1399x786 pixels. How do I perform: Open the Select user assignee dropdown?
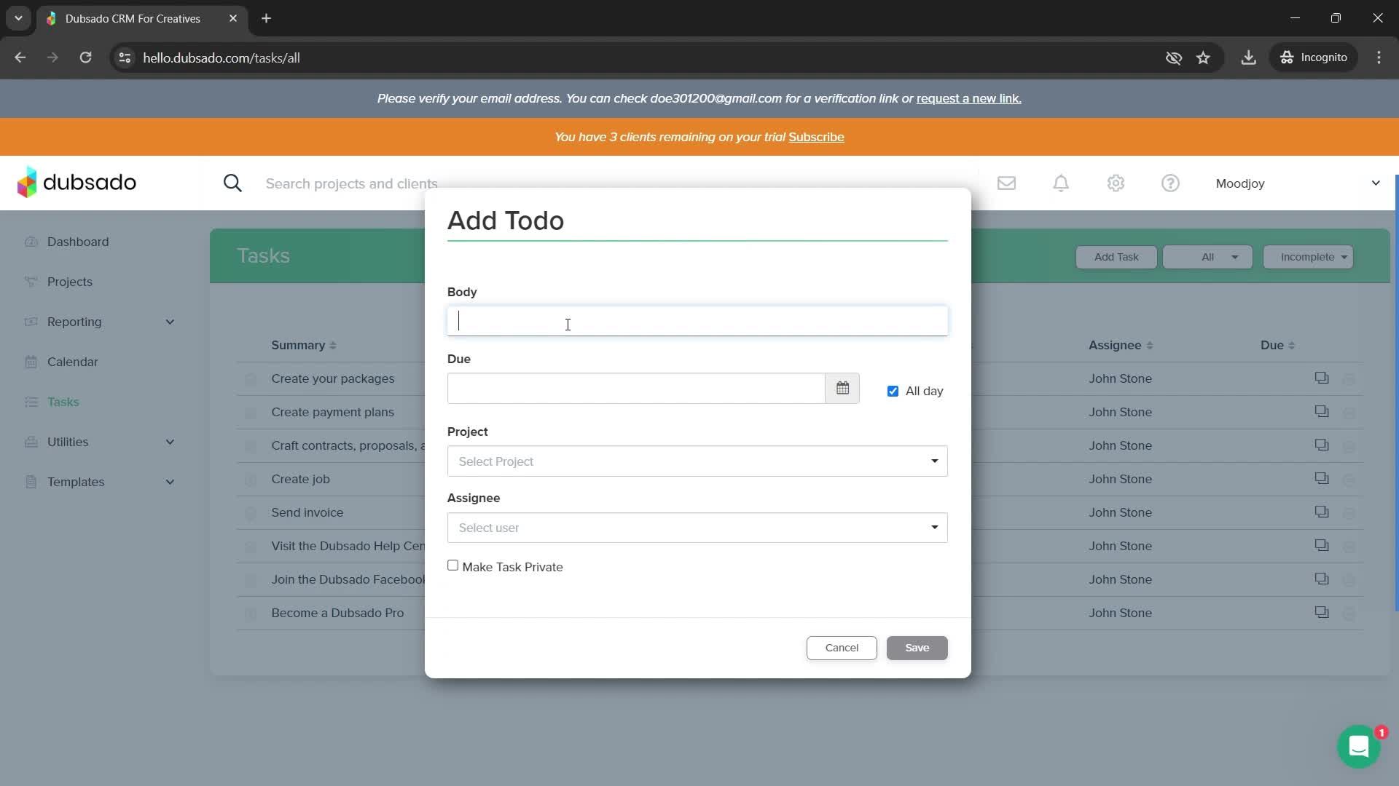[x=697, y=528]
